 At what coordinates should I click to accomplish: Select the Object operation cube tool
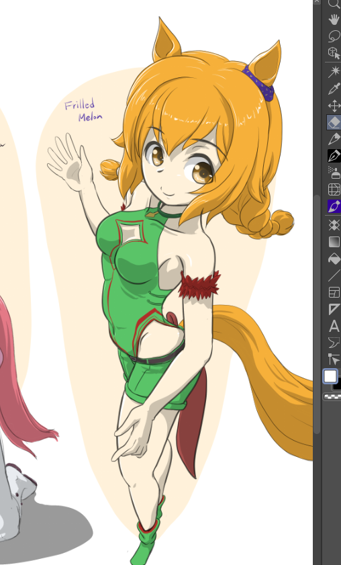(x=334, y=53)
